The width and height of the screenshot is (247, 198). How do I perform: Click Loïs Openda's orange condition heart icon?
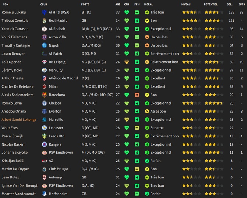[127, 62]
